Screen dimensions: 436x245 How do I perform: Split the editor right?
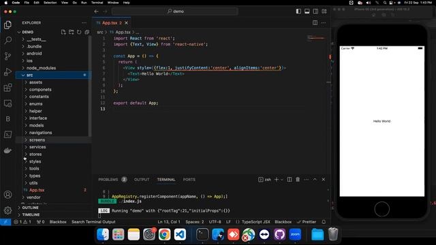(315, 22)
